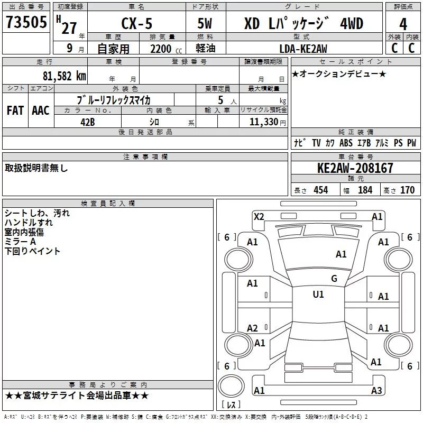Select the 取扱説明書無し notice text
This screenshot has width=423, height=423.
36,168
